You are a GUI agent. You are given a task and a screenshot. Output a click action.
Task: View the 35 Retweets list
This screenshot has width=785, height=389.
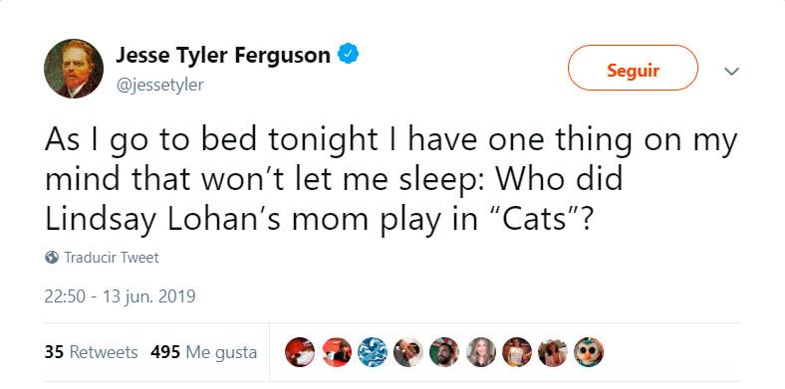91,352
